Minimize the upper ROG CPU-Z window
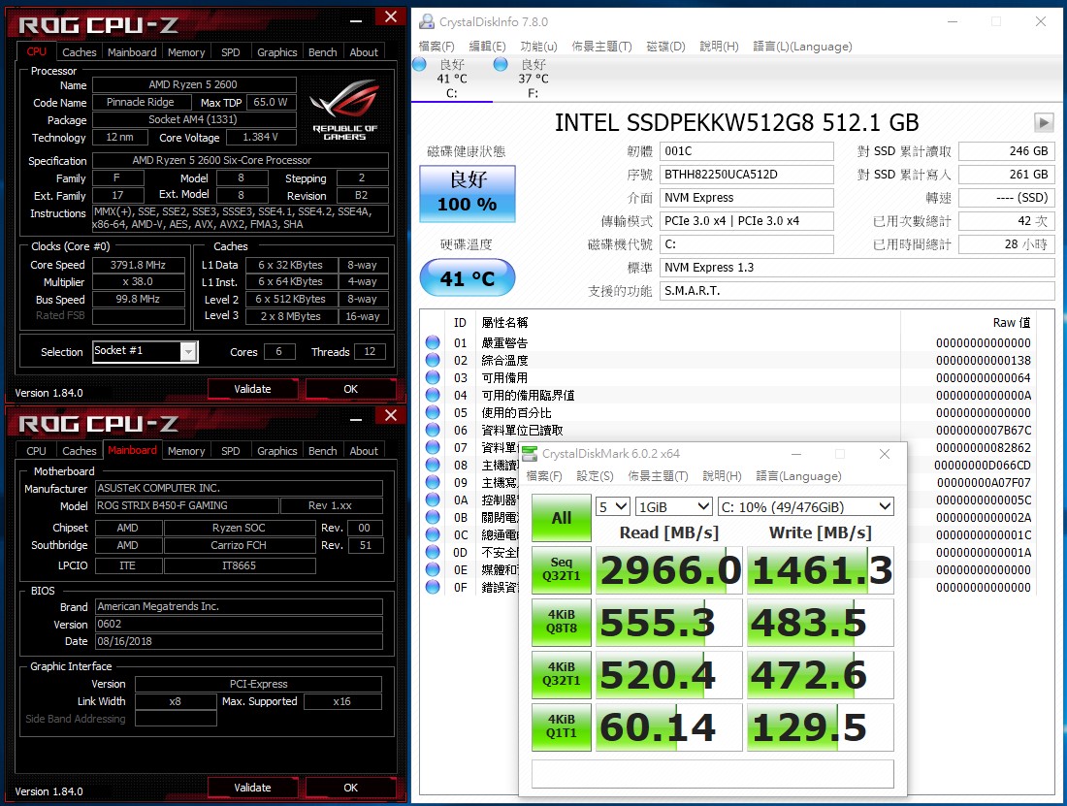The image size is (1067, 806). point(356,20)
